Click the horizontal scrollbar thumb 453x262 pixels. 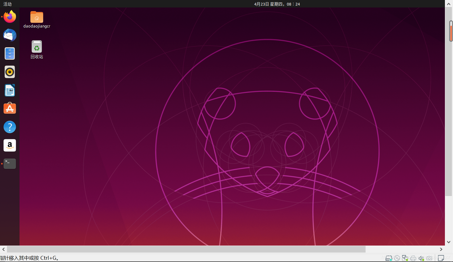(x=186, y=249)
